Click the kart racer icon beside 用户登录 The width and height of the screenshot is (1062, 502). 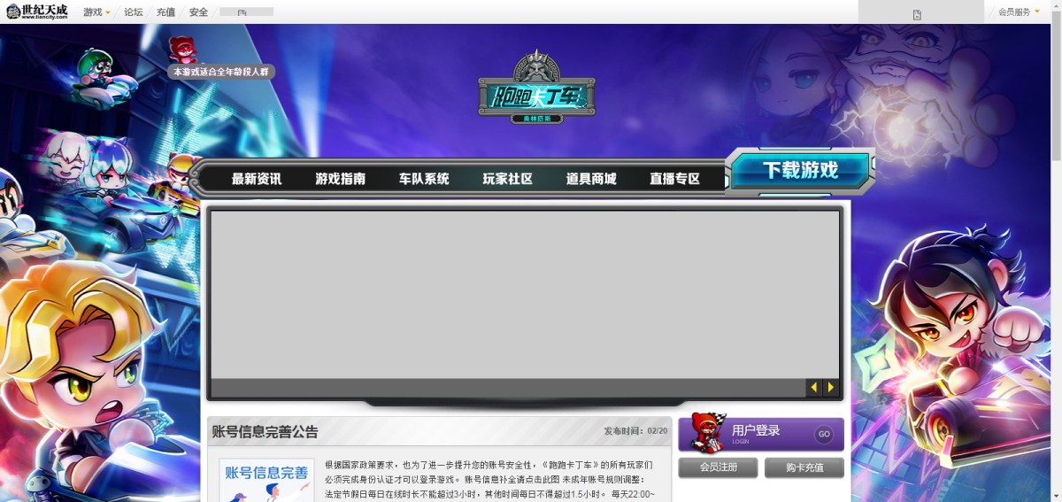[x=707, y=432]
